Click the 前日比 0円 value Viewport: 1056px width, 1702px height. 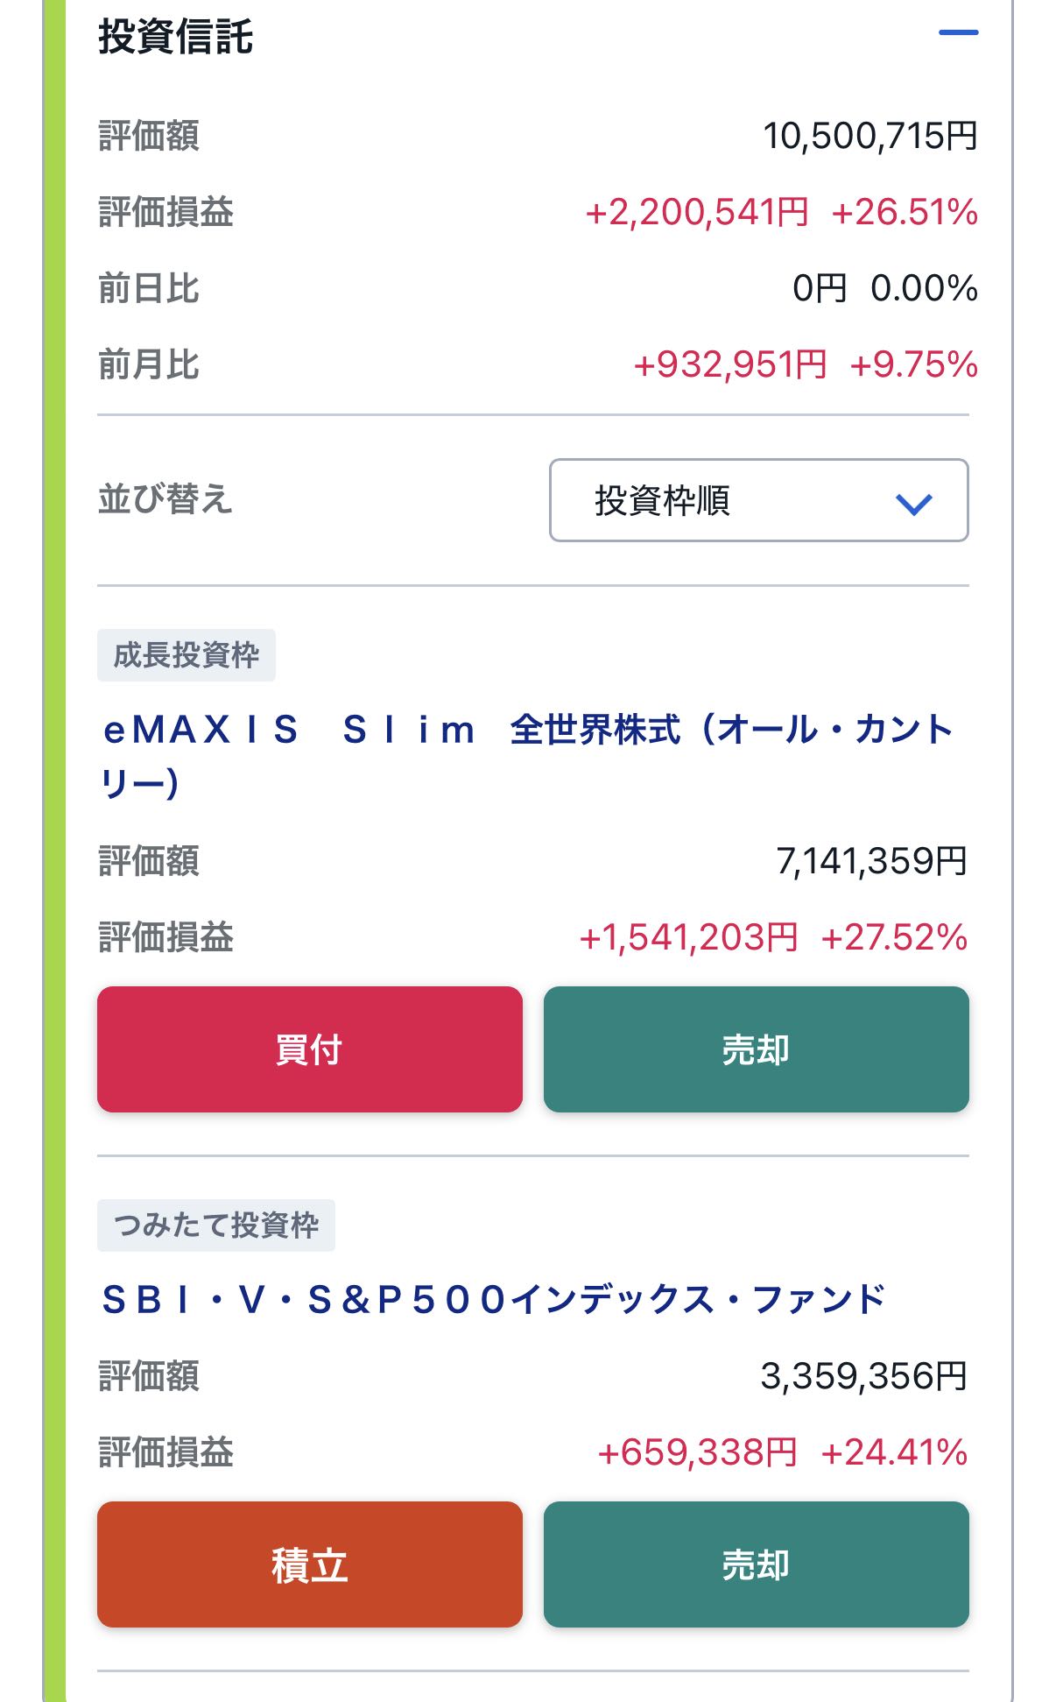(x=820, y=289)
